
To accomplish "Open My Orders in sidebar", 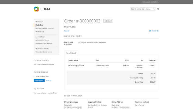I will (x=39, y=25).
